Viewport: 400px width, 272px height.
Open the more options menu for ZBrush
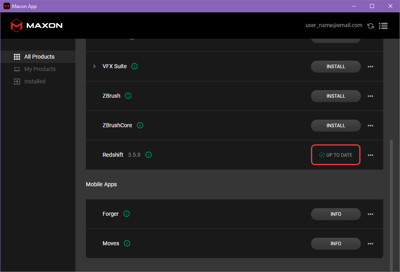(370, 96)
